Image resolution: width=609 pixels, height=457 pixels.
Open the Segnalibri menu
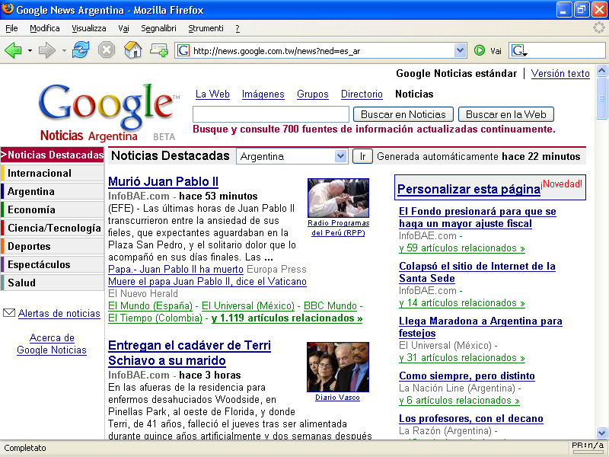(x=158, y=28)
